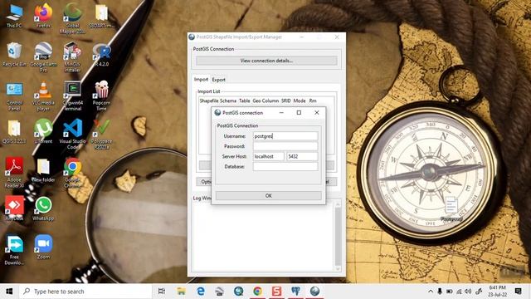Switch to the Export tab
Screen dimensions: 531x299
[x=218, y=80]
